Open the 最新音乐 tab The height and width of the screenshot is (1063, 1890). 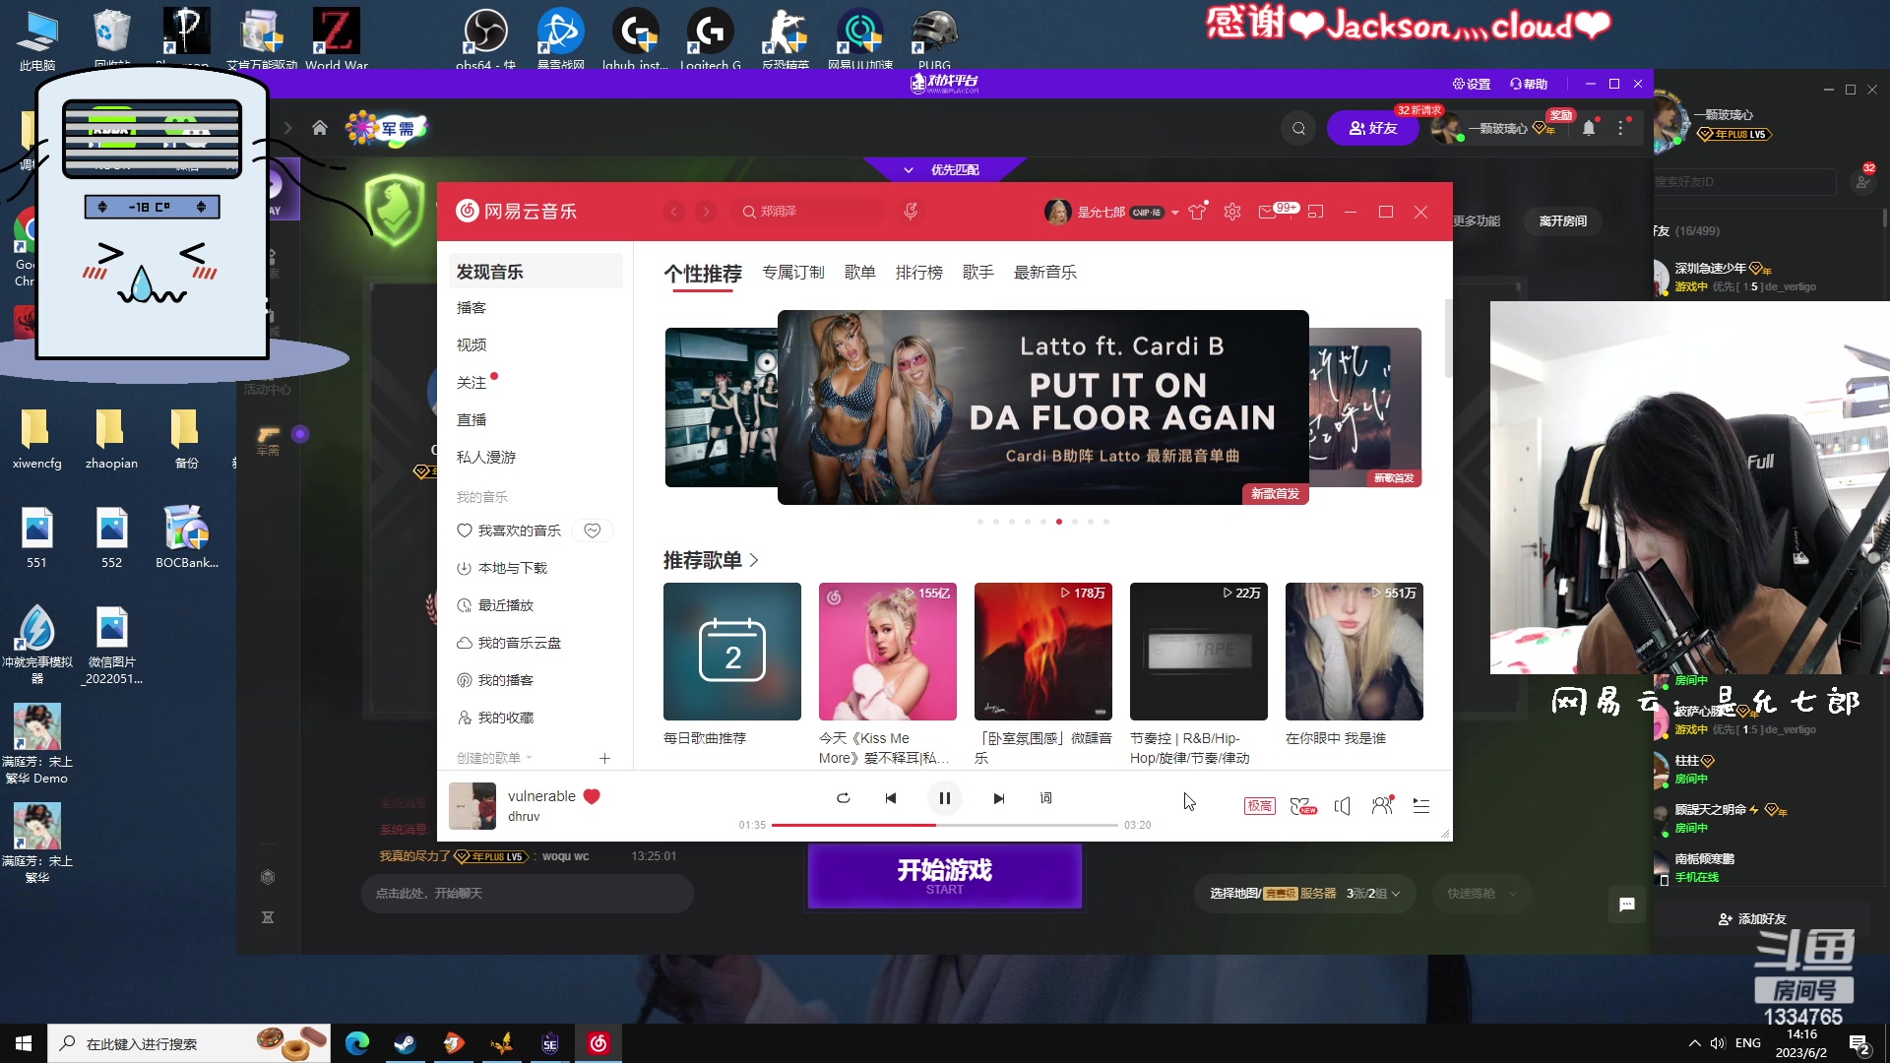(1044, 273)
